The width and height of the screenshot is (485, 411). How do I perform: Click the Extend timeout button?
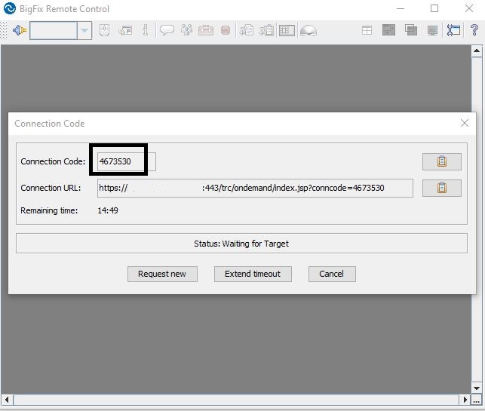[x=253, y=274]
